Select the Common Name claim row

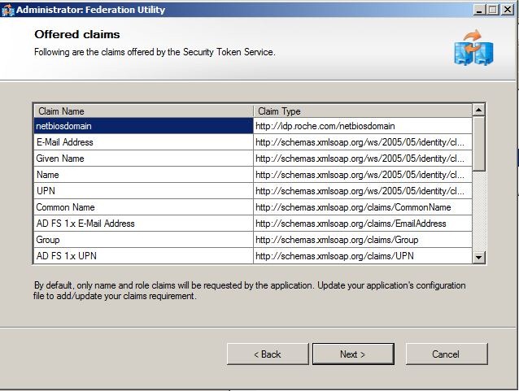142,207
